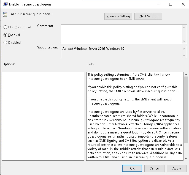Click the Supported on scroll down arrow

coord(184,56)
